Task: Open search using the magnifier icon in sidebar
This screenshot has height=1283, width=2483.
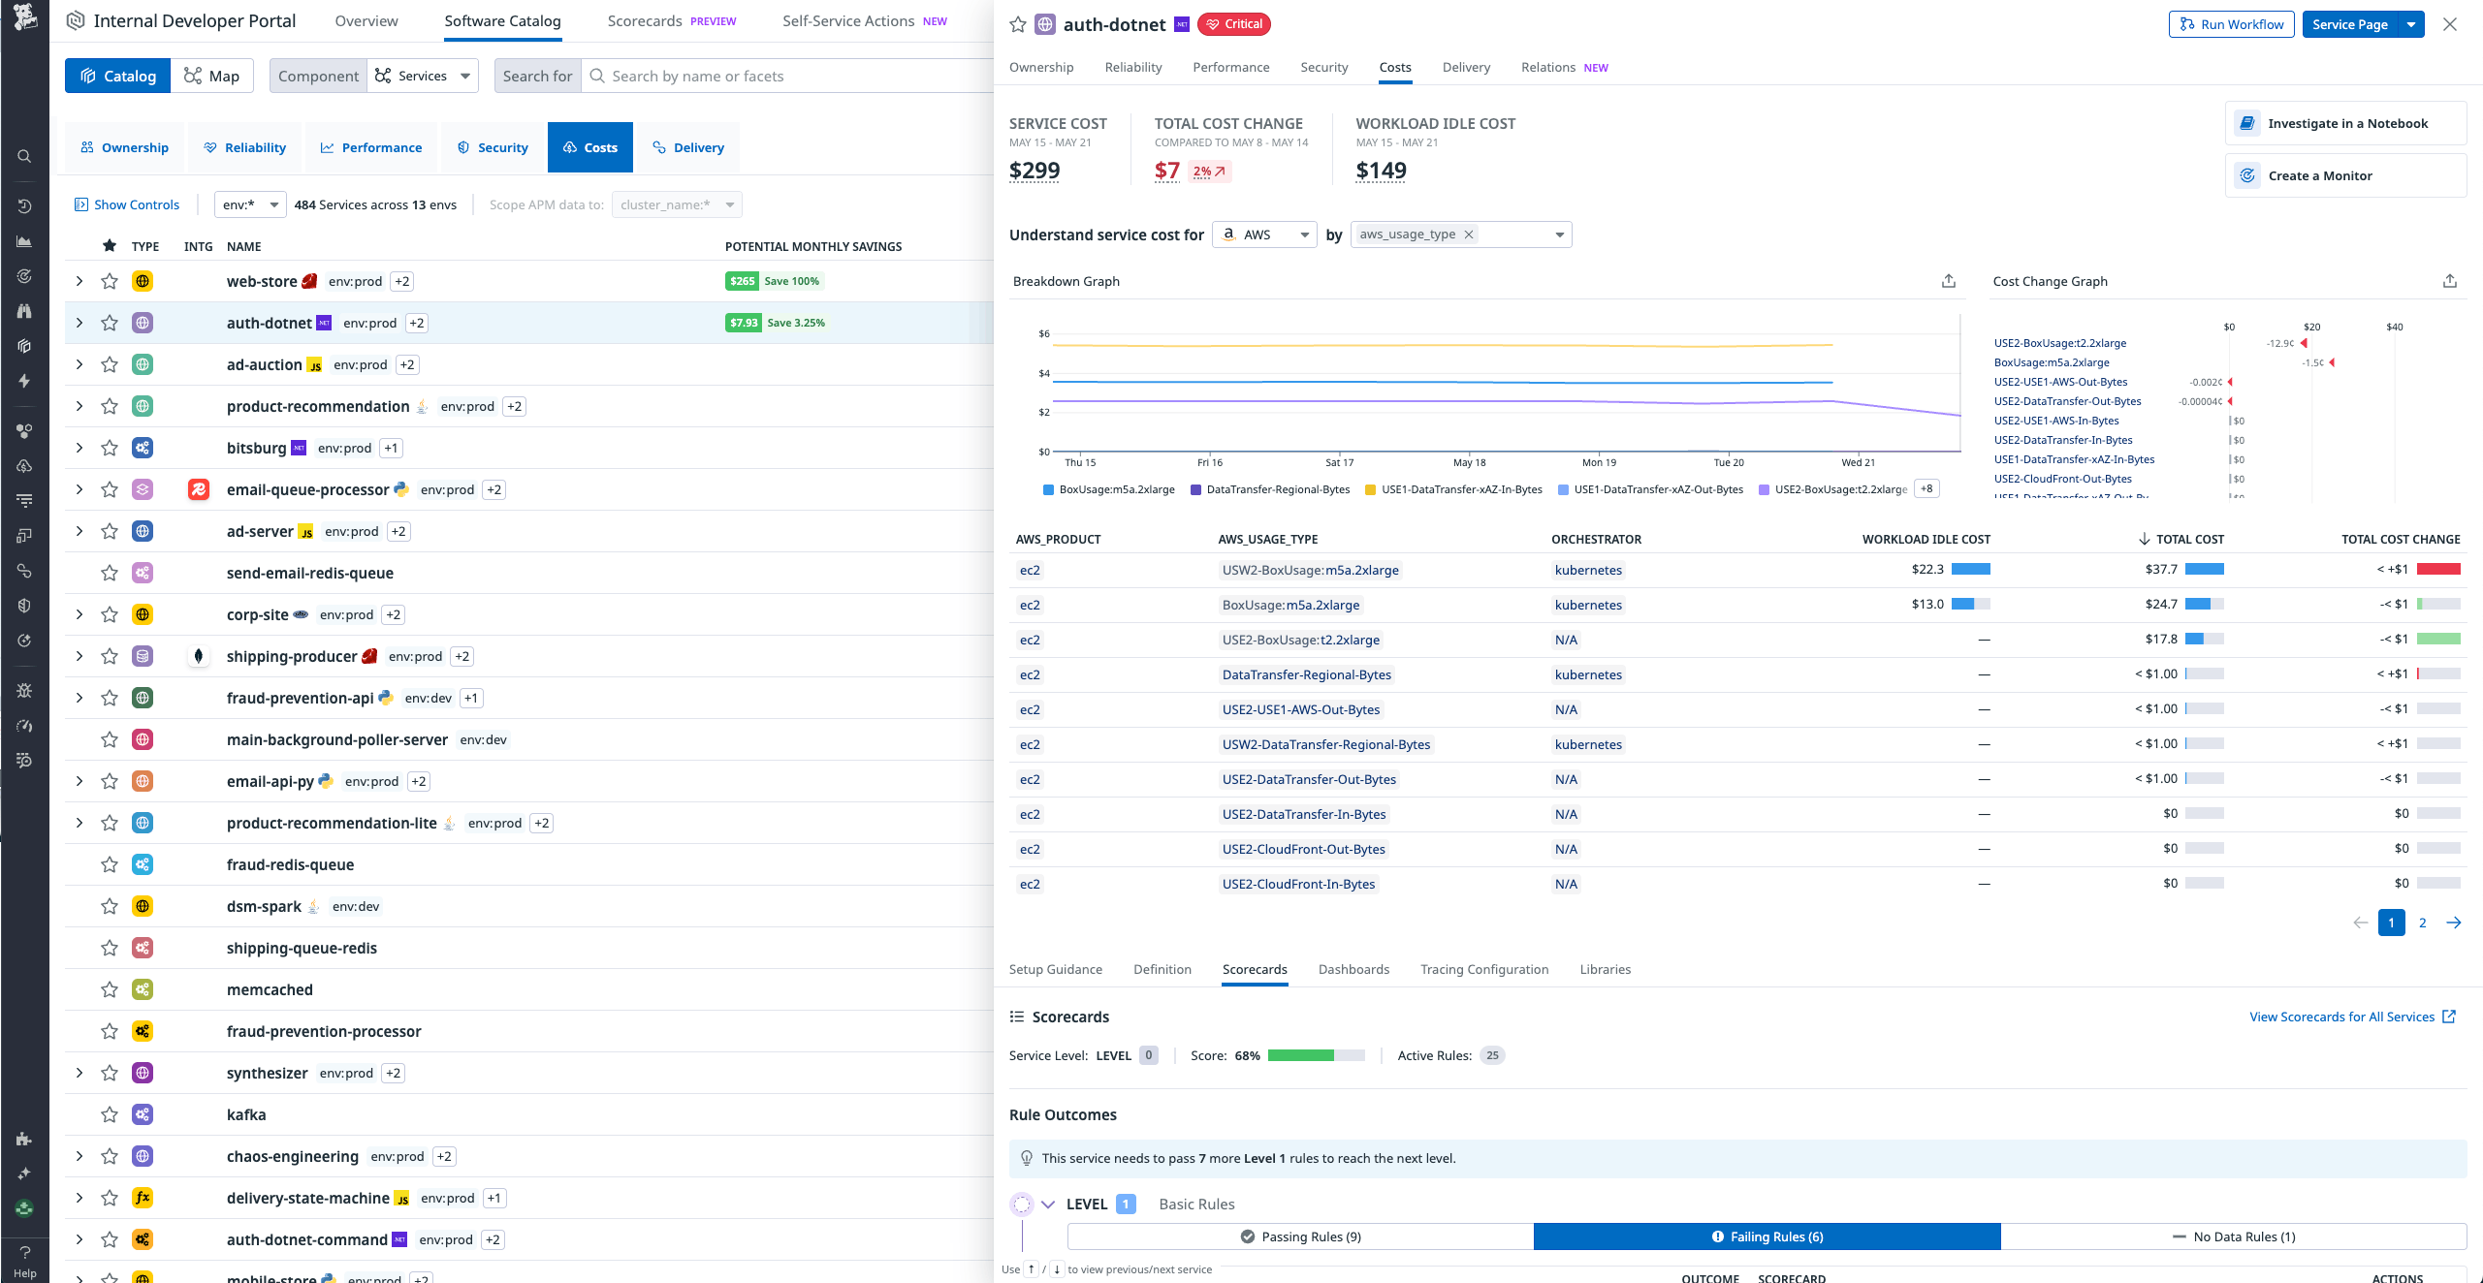Action: pyautogui.click(x=24, y=156)
